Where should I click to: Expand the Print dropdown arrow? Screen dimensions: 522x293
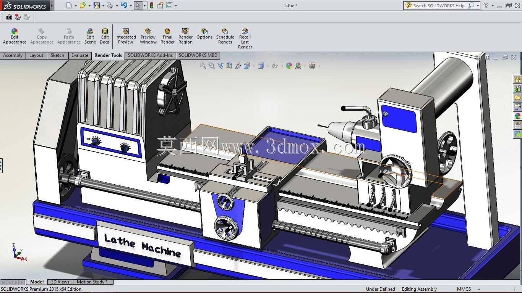pos(117,6)
